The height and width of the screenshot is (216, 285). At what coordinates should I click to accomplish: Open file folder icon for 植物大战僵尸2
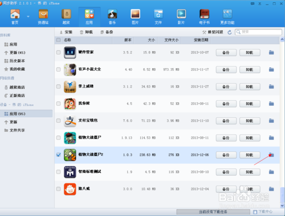click(271, 155)
